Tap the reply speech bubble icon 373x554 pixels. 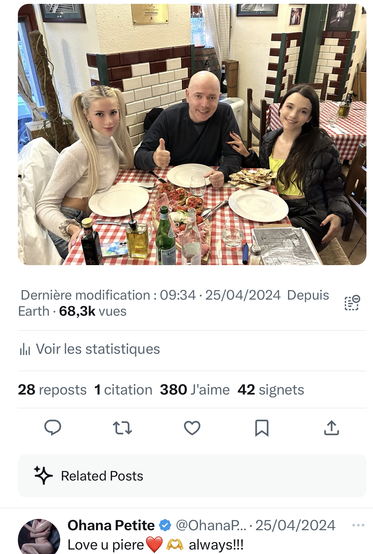(x=53, y=428)
